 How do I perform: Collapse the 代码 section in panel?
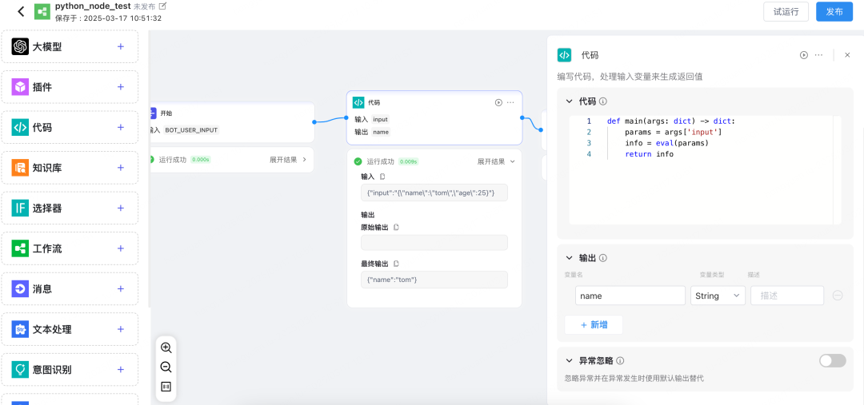tap(570, 101)
